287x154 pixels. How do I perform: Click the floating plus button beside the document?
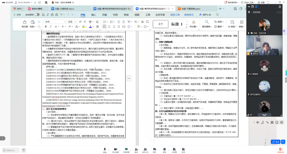[x=129, y=78]
